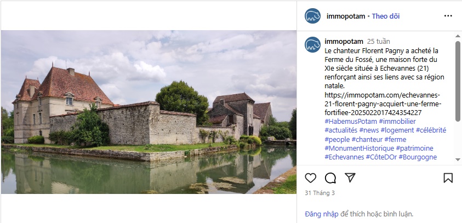This screenshot has width=462, height=223.
Task: Open the immopotam username in the header
Action: click(345, 16)
